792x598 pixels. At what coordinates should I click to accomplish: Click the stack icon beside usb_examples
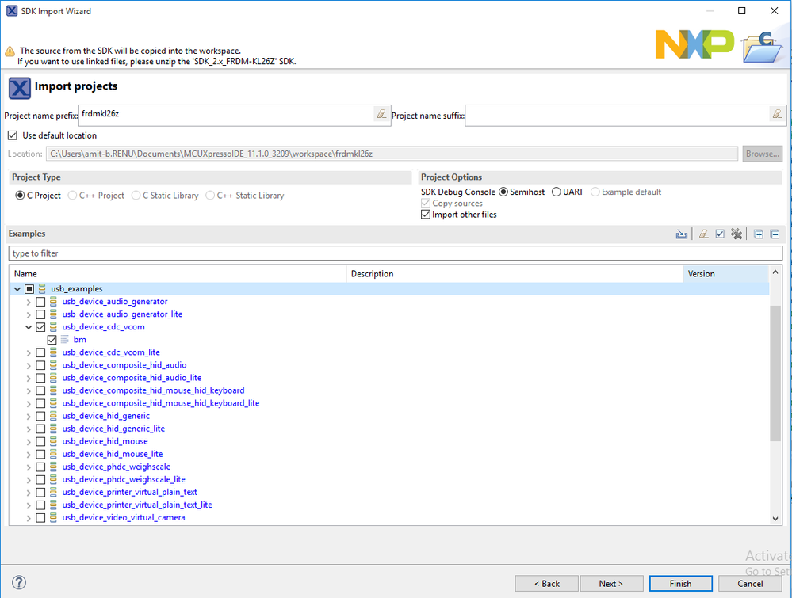coord(42,288)
